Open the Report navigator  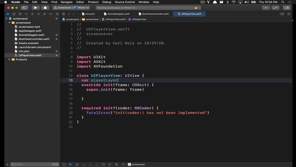tap(57, 14)
